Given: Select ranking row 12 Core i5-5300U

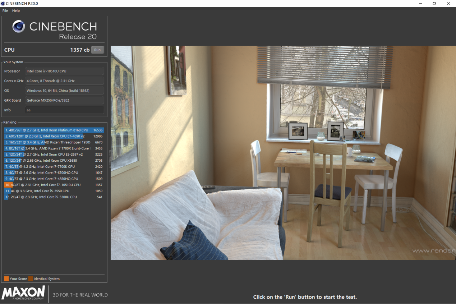Looking at the screenshot, I should (54, 197).
